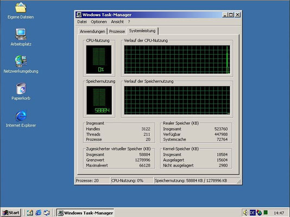This screenshot has width=290, height=217.
Task: Click the clock showing 14:47
Action: (279, 213)
